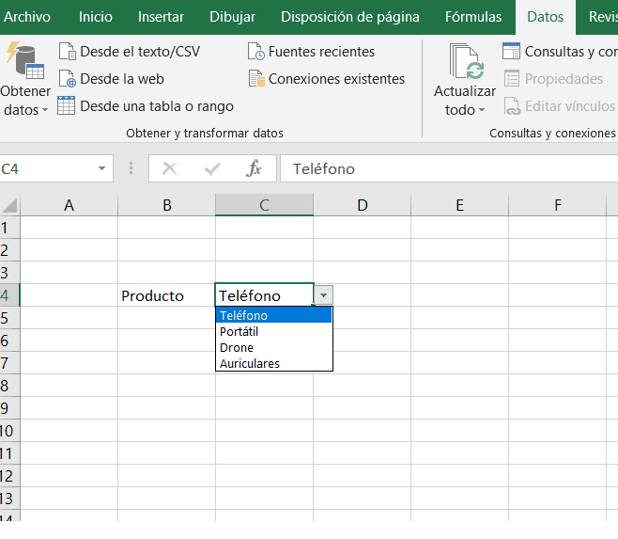Viewport: 618px width, 539px height.
Task: Click the Desde la web icon
Action: [x=68, y=79]
